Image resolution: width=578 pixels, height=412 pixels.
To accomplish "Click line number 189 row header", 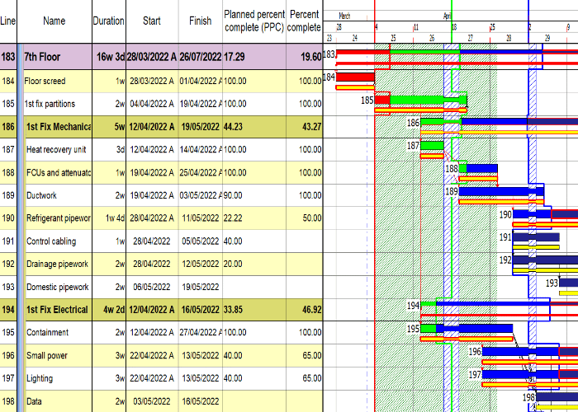I will click(8, 195).
